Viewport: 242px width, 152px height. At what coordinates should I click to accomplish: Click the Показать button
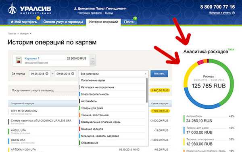click(159, 74)
